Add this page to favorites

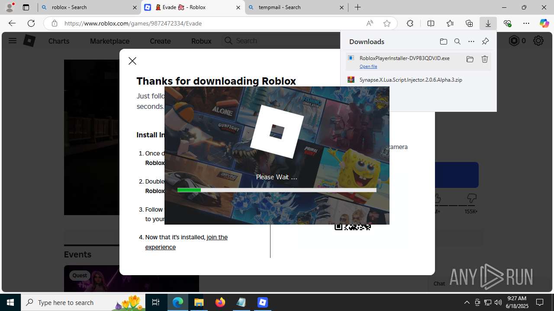tap(387, 23)
